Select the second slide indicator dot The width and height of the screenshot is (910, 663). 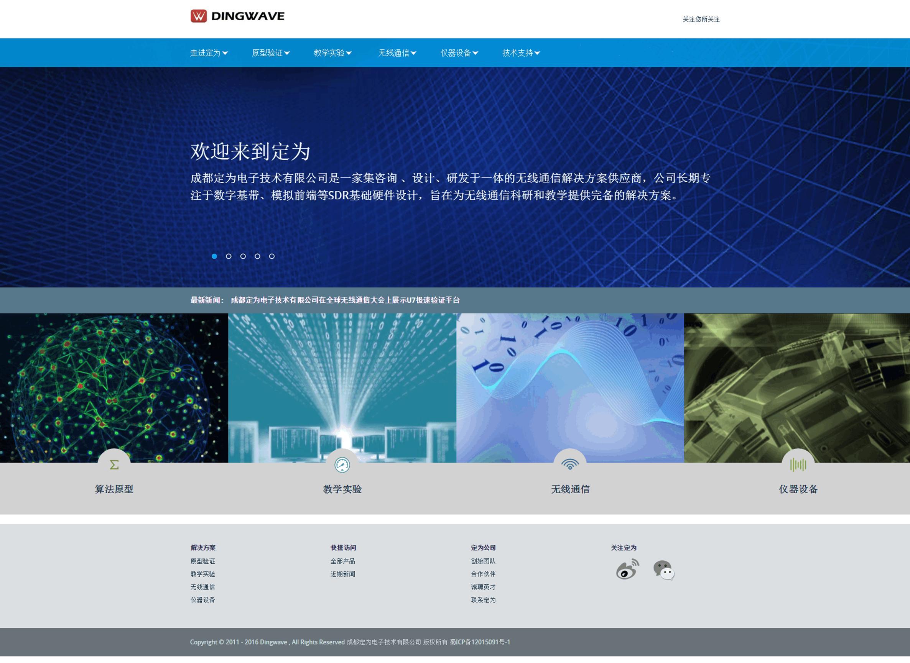(229, 256)
